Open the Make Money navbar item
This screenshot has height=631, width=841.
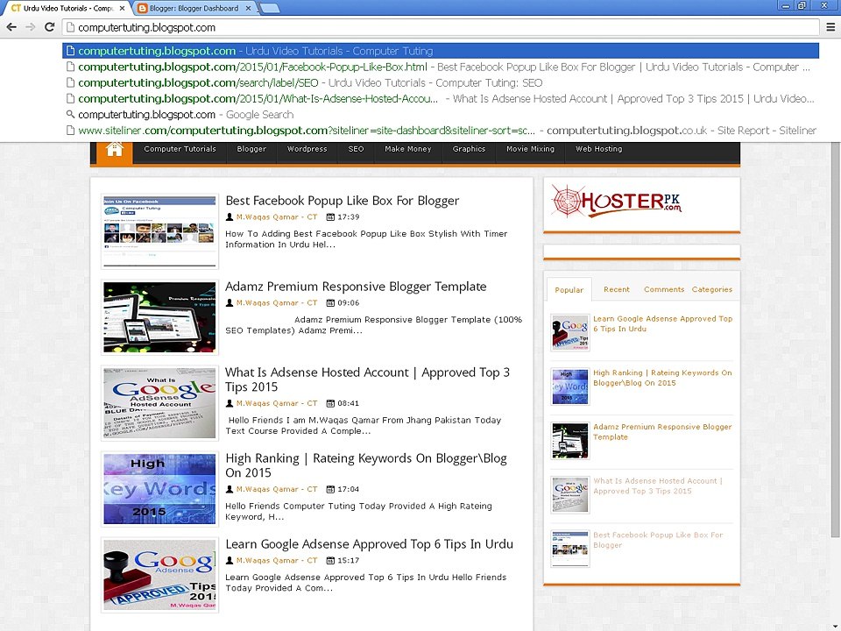coord(407,149)
